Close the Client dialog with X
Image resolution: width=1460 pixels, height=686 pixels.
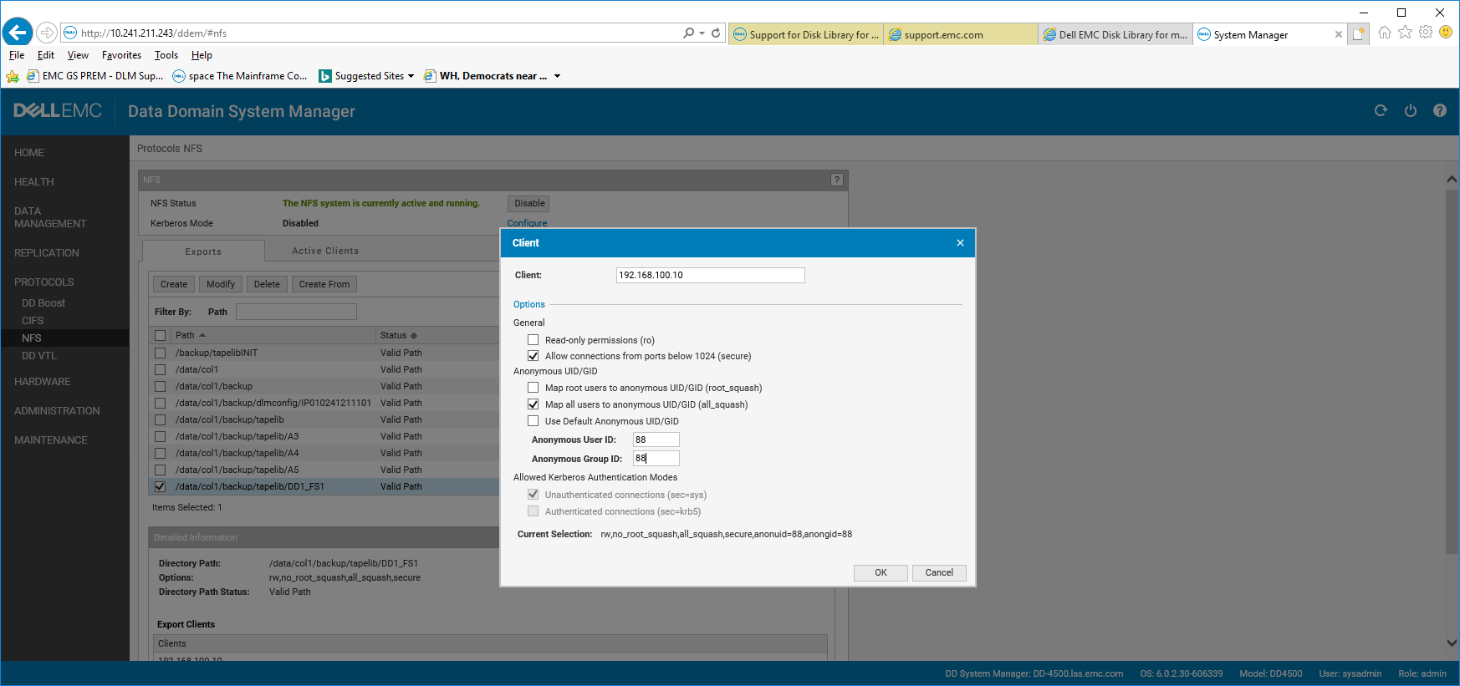point(960,243)
